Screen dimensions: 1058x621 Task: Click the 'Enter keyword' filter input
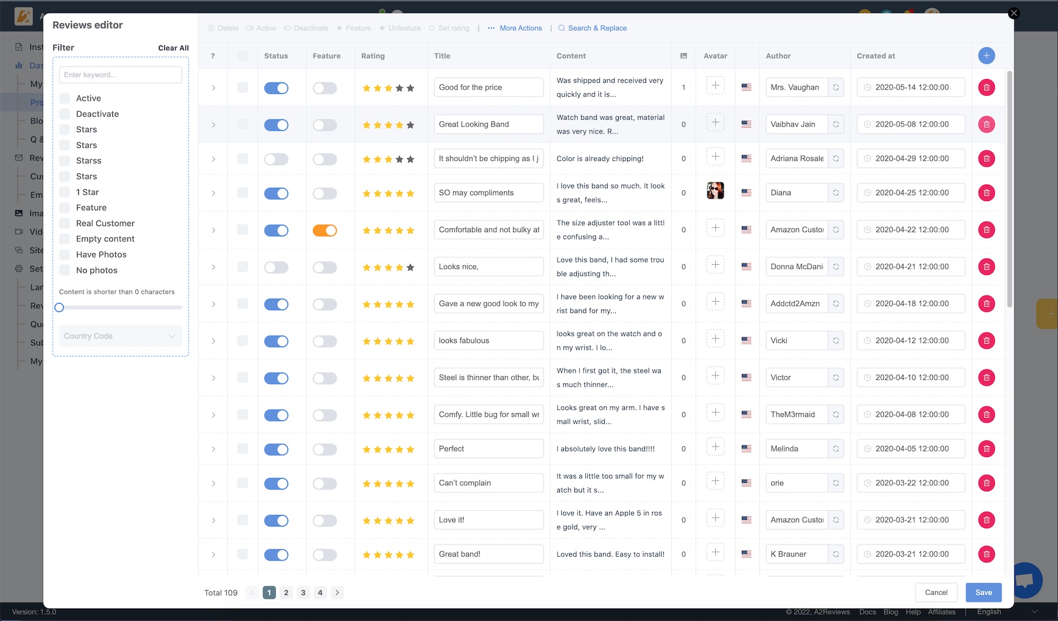(120, 75)
